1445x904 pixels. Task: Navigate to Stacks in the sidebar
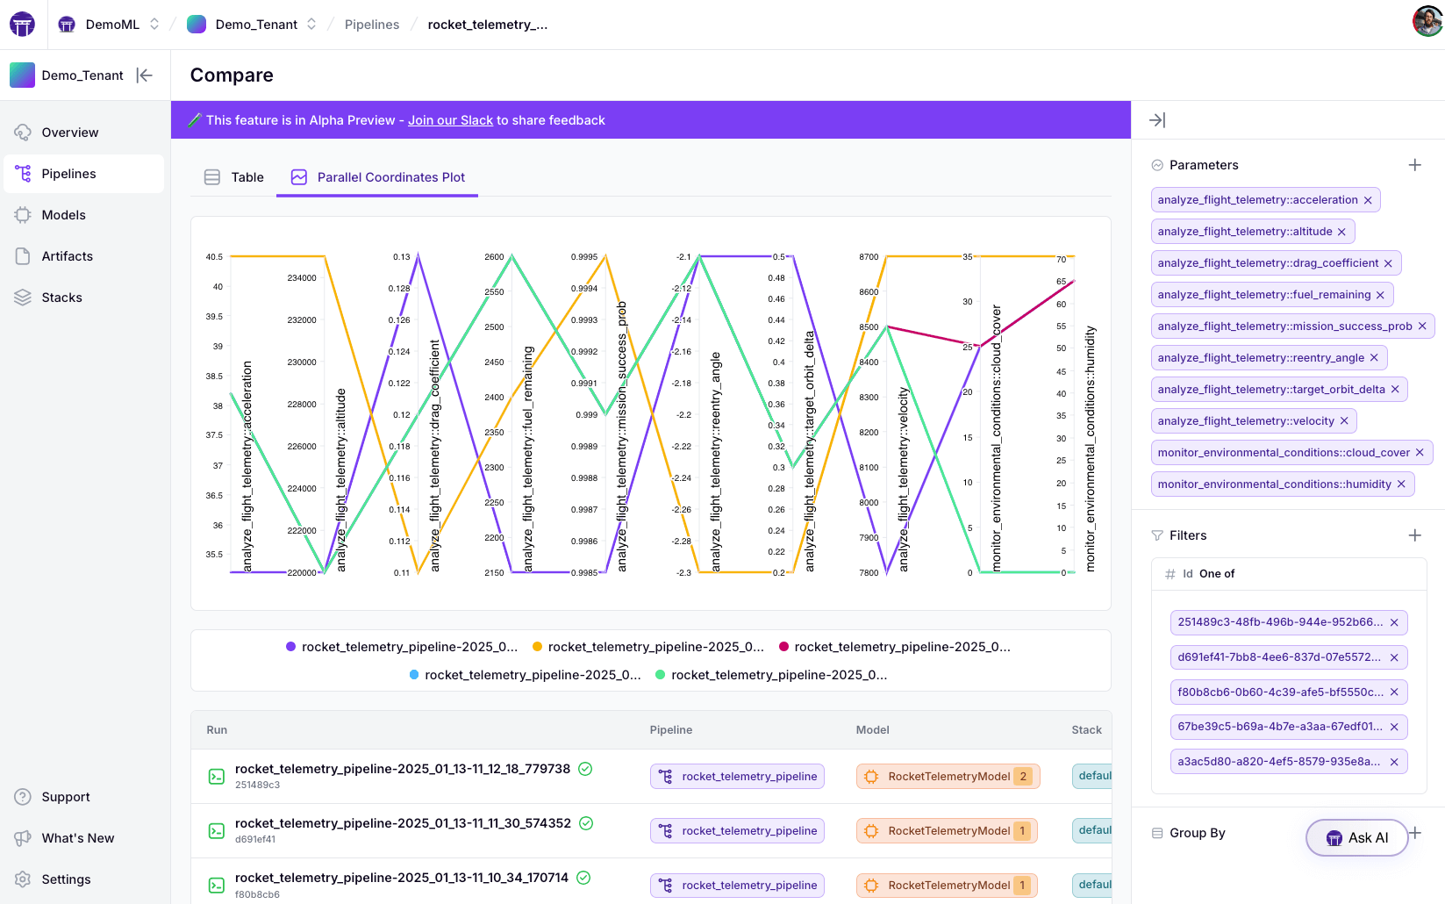pyautogui.click(x=61, y=297)
